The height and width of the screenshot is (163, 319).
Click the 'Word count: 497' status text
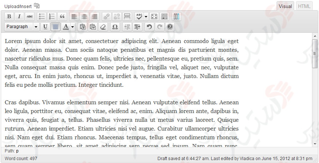(21, 159)
